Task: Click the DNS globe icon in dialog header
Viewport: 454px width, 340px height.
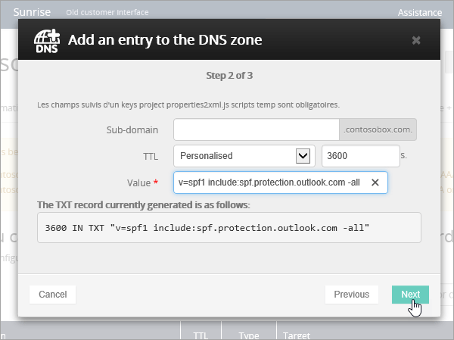Action: point(46,40)
